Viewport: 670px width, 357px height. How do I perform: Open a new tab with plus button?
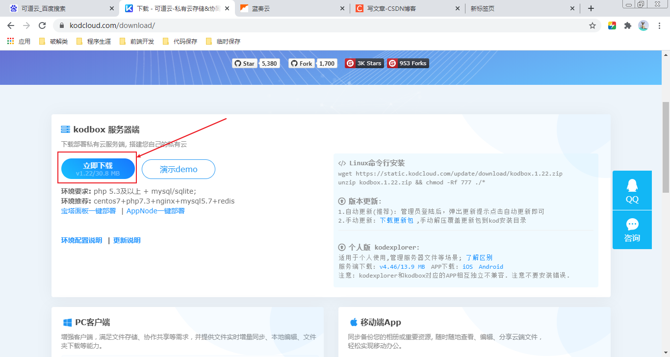click(591, 8)
